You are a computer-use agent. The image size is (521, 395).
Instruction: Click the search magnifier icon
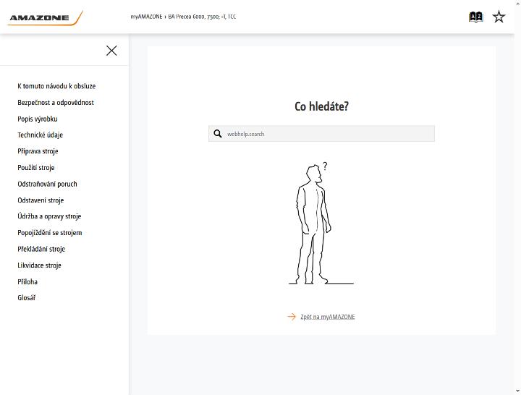(x=218, y=134)
